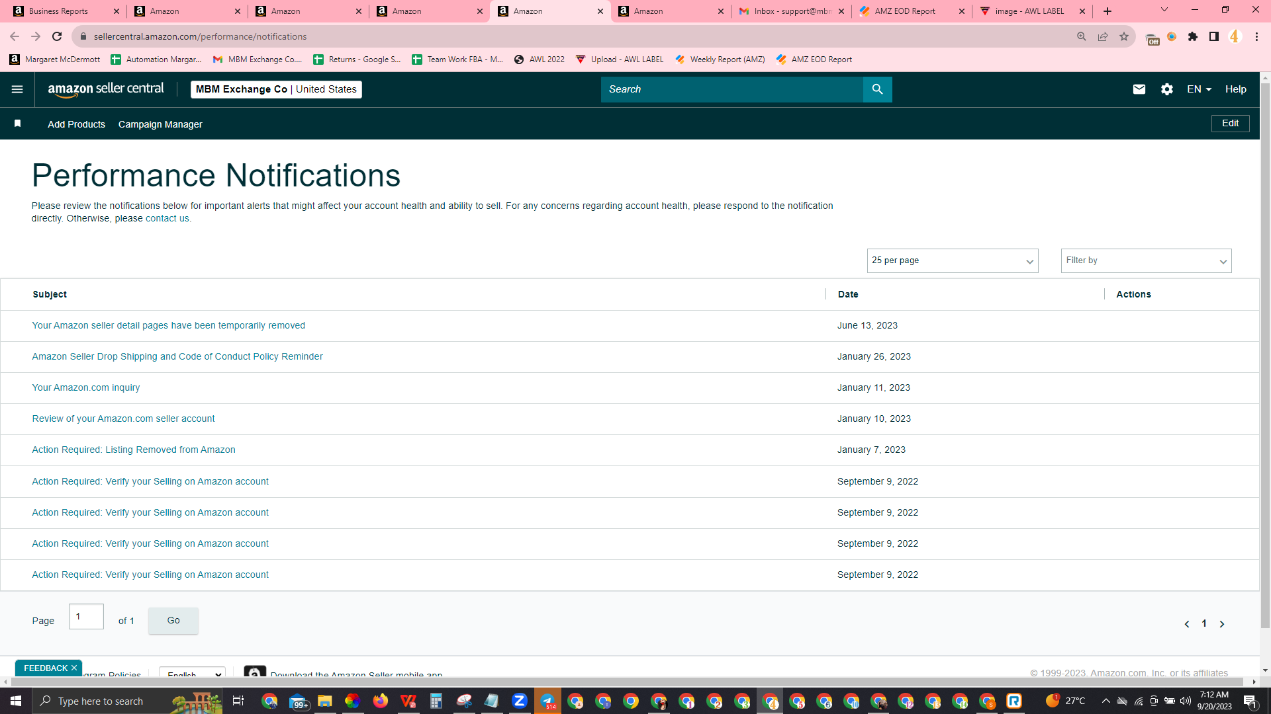This screenshot has height=714, width=1271.
Task: Expand the 25 per page dropdown
Action: click(x=953, y=260)
